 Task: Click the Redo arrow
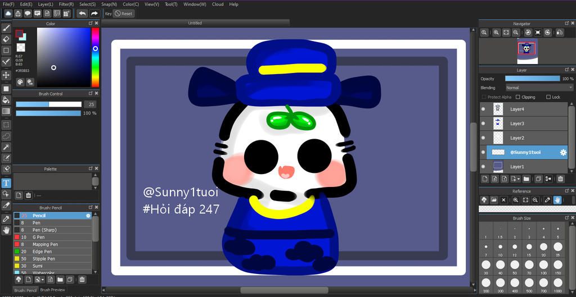click(x=94, y=13)
